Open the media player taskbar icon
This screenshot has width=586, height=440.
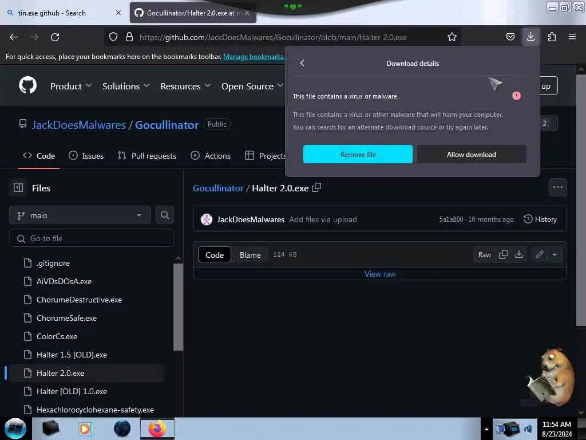85,429
